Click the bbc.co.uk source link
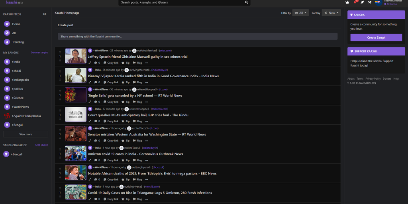This screenshot has height=204, width=408. [158, 167]
